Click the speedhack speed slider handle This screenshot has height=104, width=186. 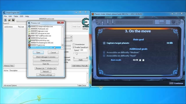[77, 54]
